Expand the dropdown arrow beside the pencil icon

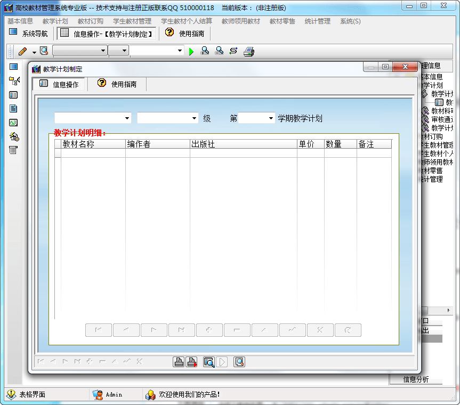tap(34, 52)
